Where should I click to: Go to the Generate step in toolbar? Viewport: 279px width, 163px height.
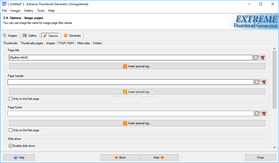point(72,36)
